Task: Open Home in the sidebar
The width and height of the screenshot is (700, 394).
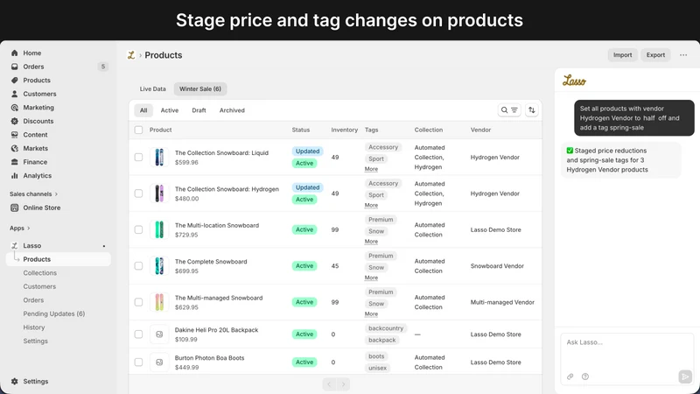Action: pos(31,53)
